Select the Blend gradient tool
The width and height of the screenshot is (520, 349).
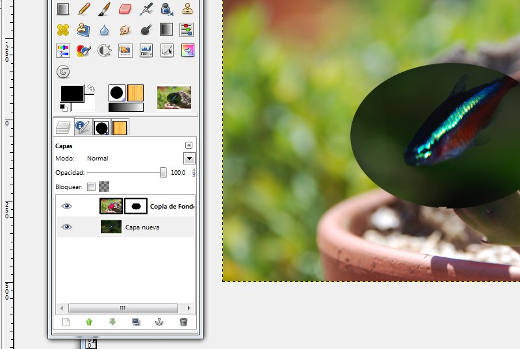point(63,9)
